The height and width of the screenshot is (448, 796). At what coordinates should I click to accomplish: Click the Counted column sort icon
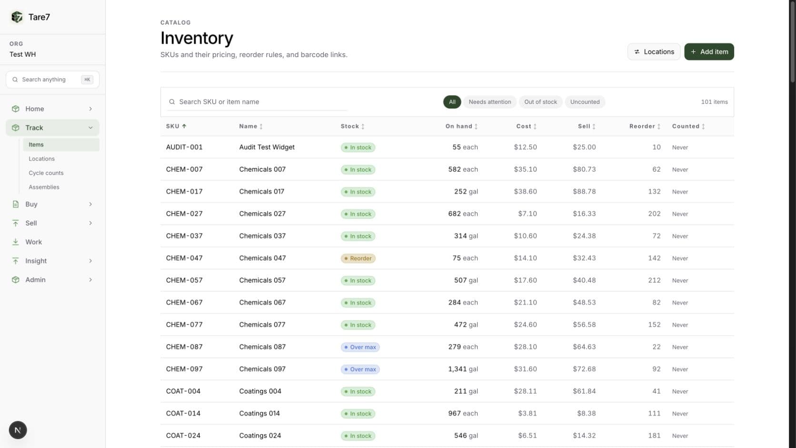703,127
